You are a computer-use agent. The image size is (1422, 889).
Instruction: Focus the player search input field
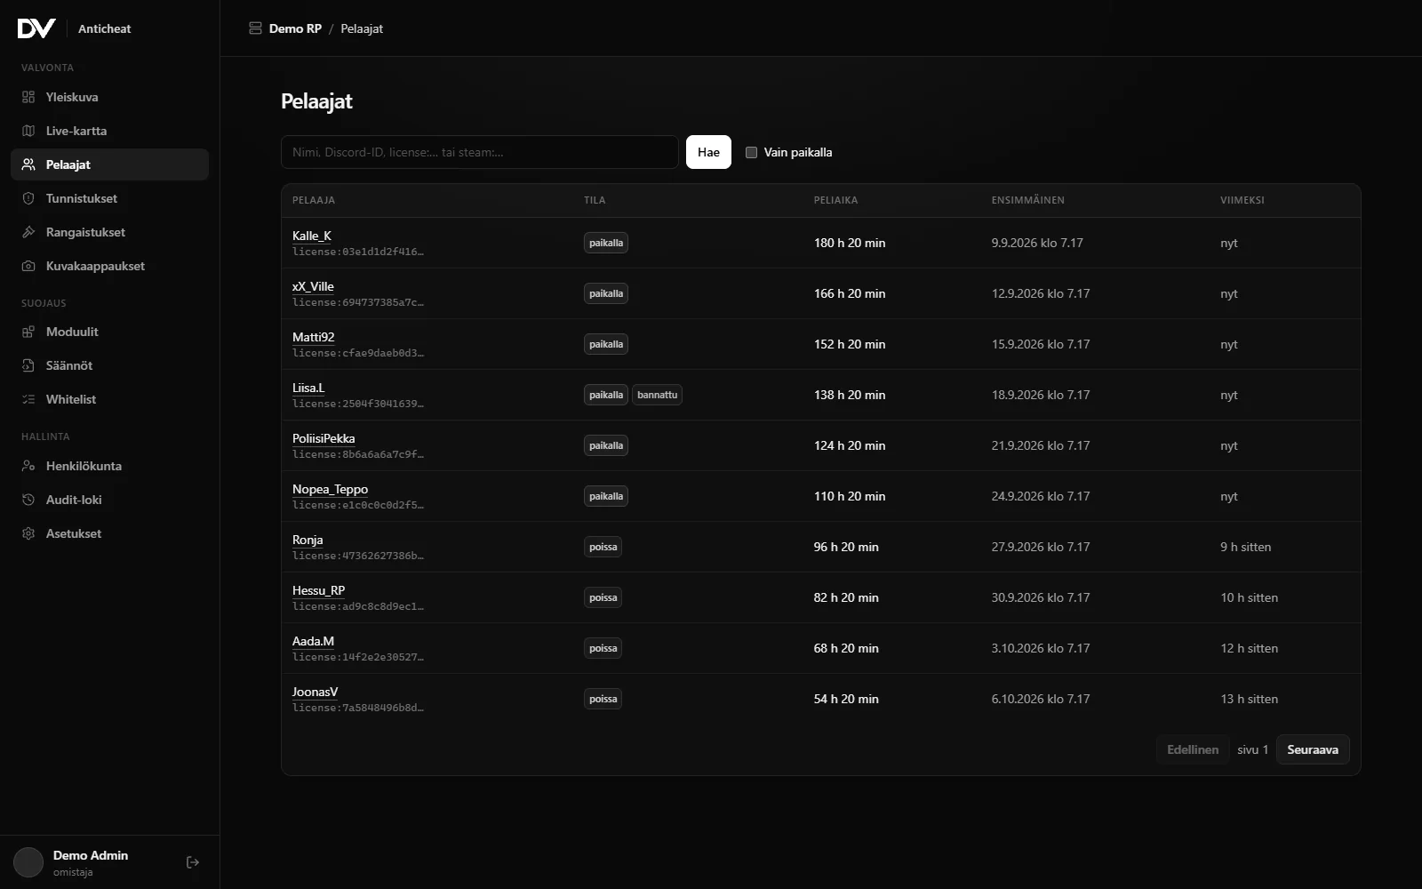[x=479, y=152]
